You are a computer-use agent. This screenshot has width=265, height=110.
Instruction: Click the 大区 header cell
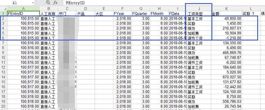(104, 14)
